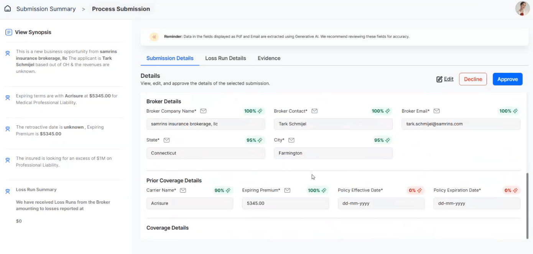Click envelope icon beside Expiring Premium
533x254 pixels.
click(x=287, y=190)
